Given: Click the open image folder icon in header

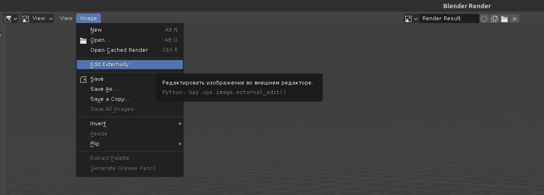Looking at the screenshot, I should tap(505, 19).
